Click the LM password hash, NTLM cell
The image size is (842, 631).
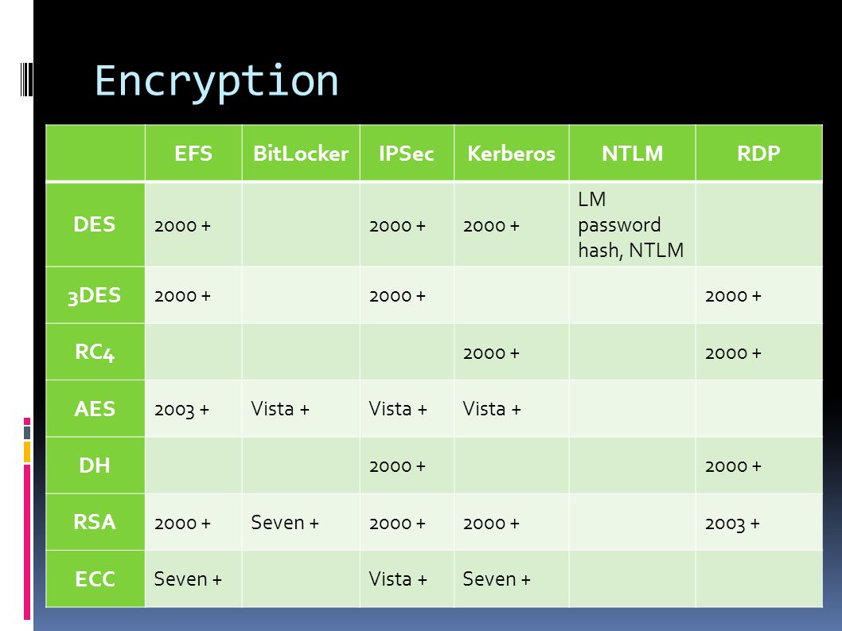point(632,224)
